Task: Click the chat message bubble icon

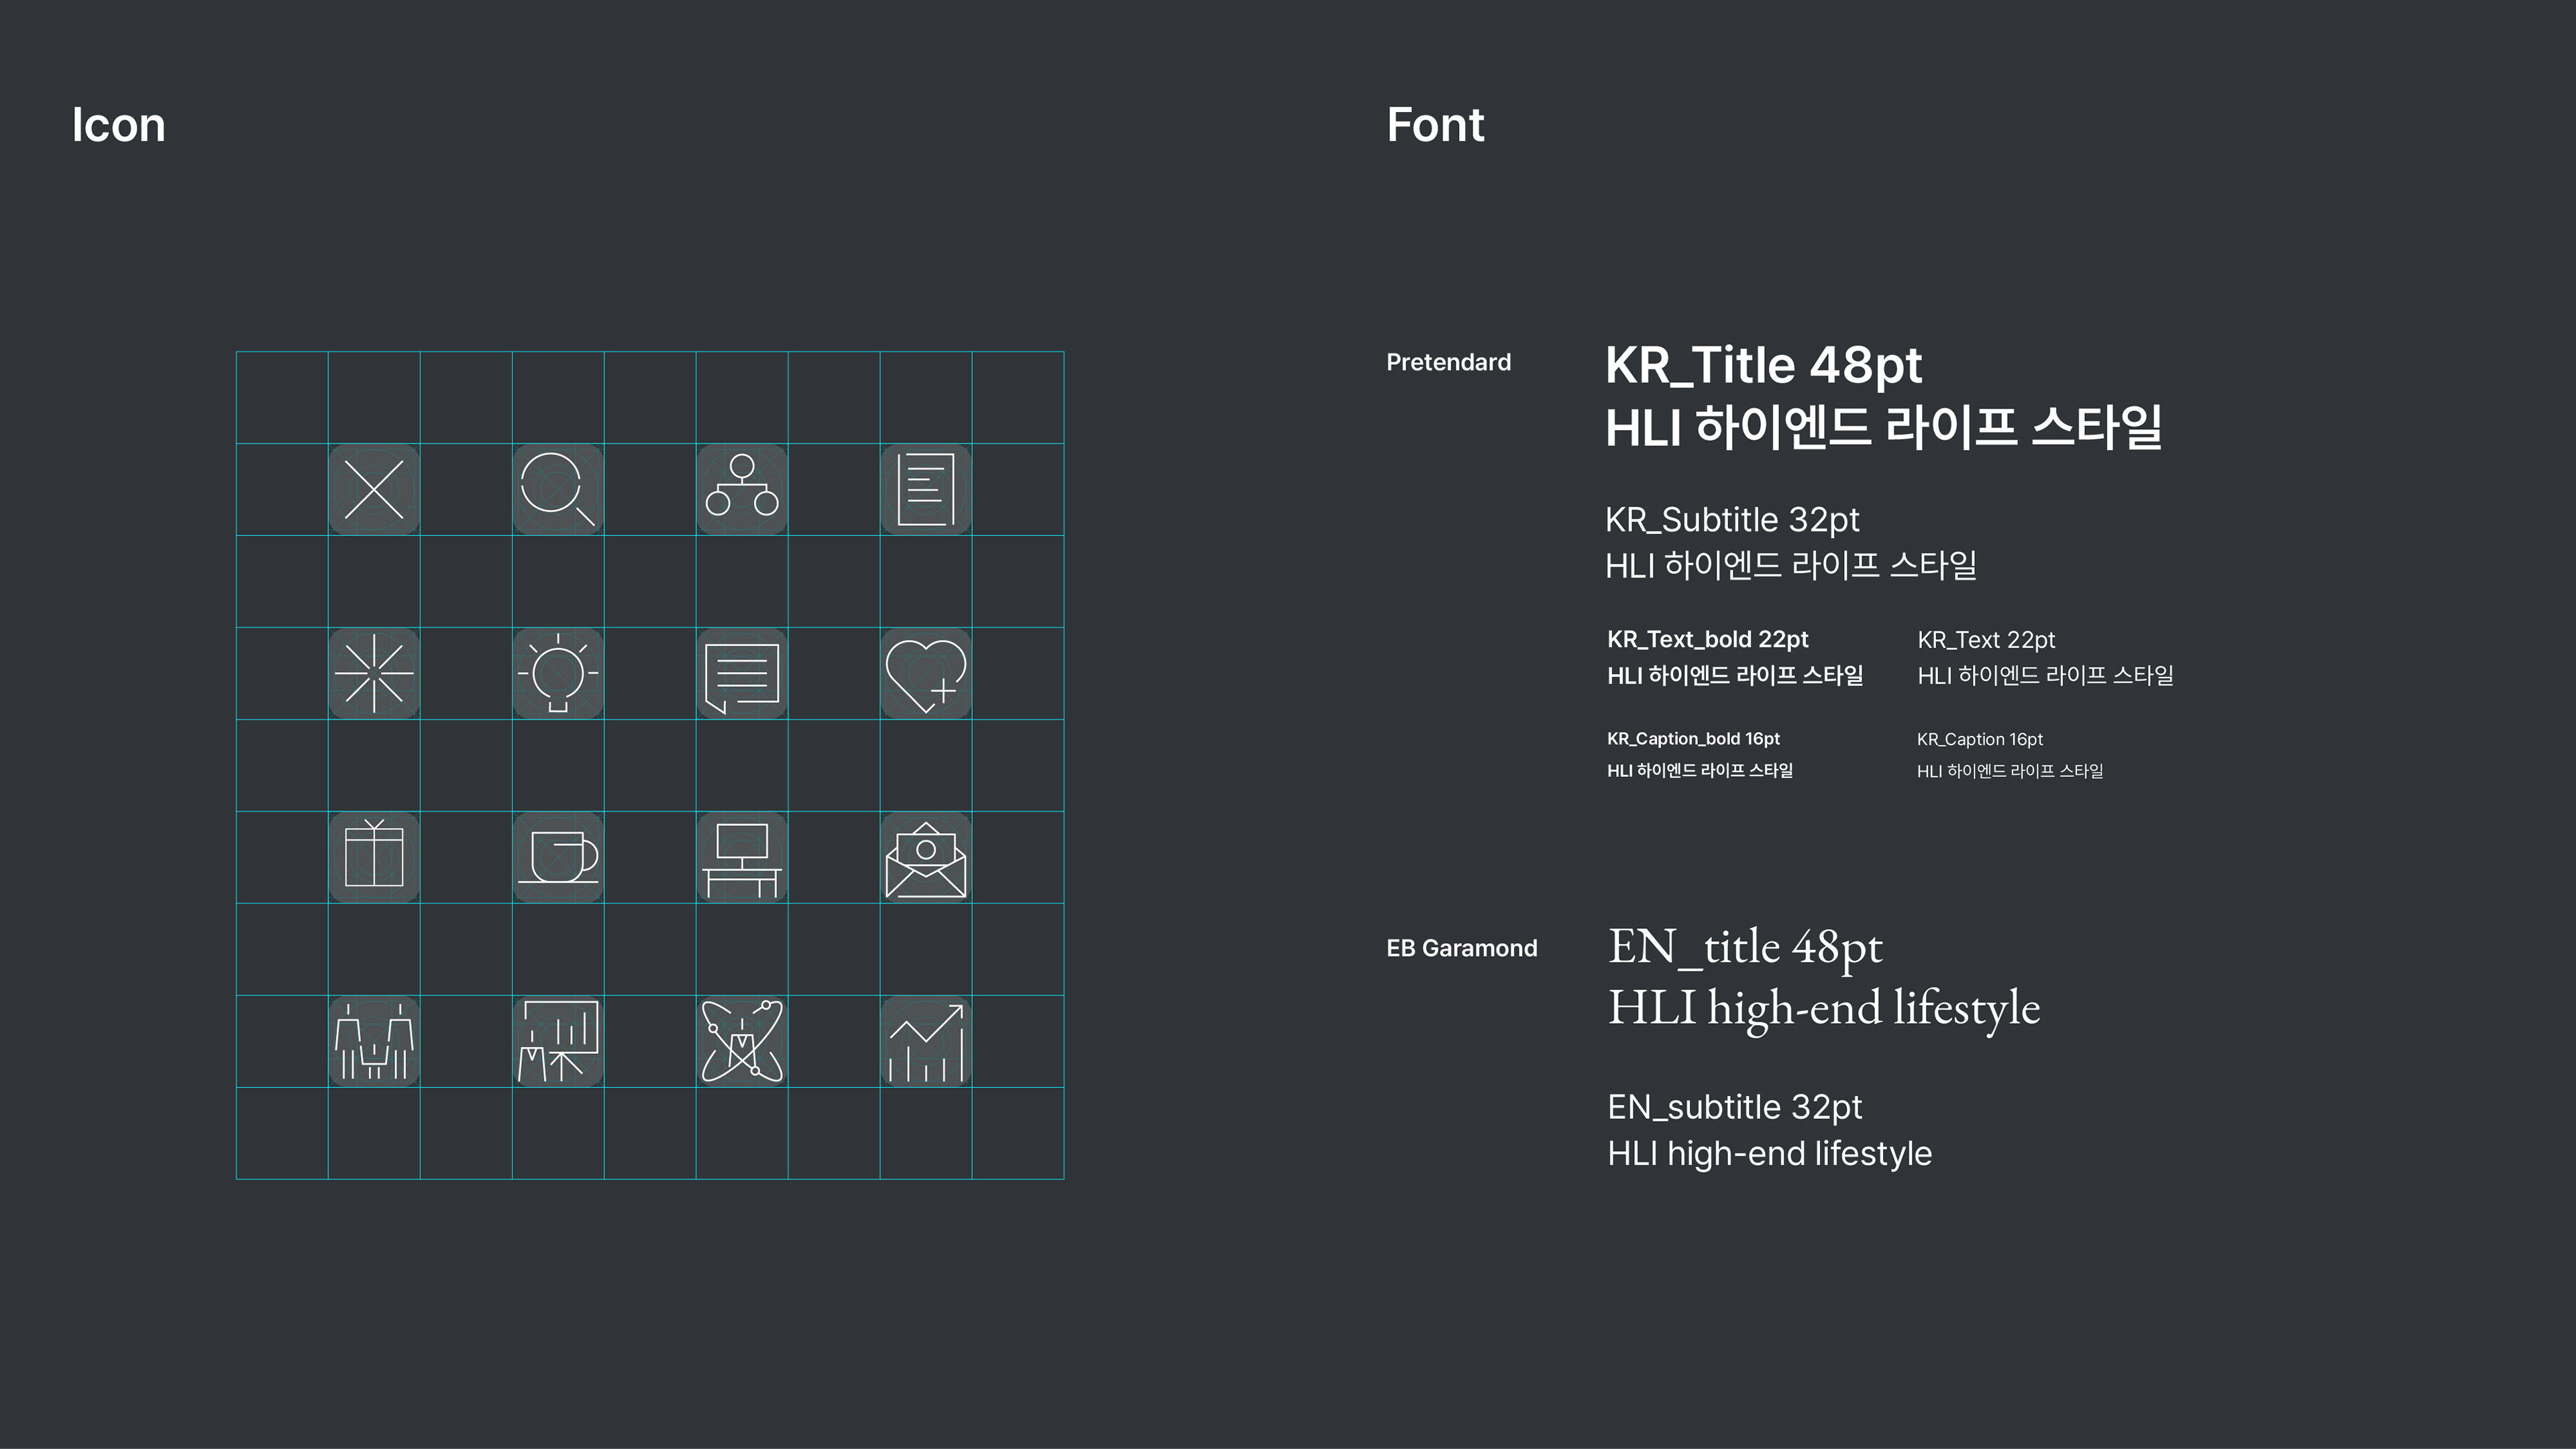Action: [x=741, y=673]
